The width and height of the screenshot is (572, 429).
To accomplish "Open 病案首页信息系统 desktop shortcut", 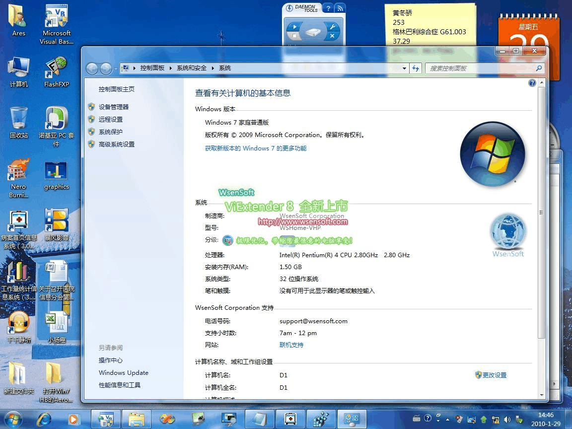I will 18,230.
